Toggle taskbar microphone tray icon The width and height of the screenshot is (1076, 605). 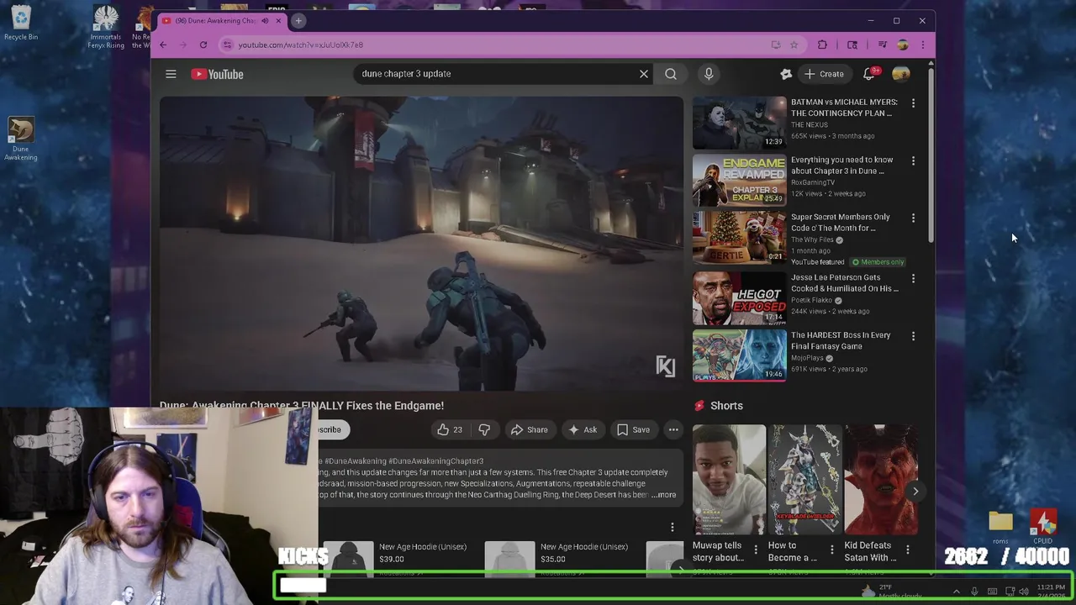(974, 592)
